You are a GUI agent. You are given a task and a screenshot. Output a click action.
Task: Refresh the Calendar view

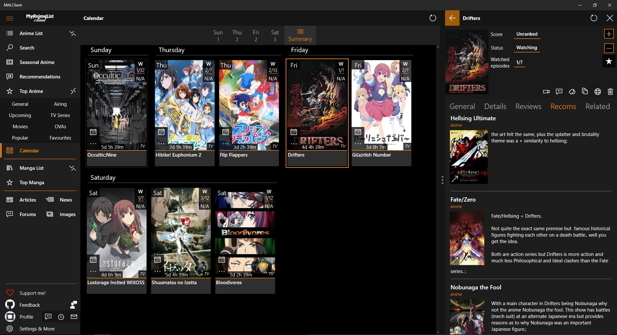coord(433,18)
